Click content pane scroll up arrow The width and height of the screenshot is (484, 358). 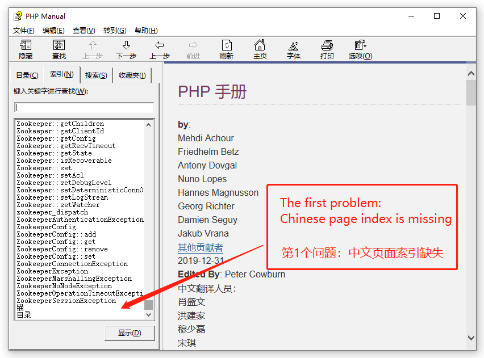point(471,74)
